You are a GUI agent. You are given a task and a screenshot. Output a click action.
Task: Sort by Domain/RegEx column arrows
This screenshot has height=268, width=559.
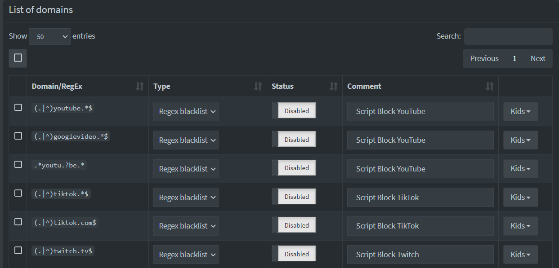(x=140, y=86)
